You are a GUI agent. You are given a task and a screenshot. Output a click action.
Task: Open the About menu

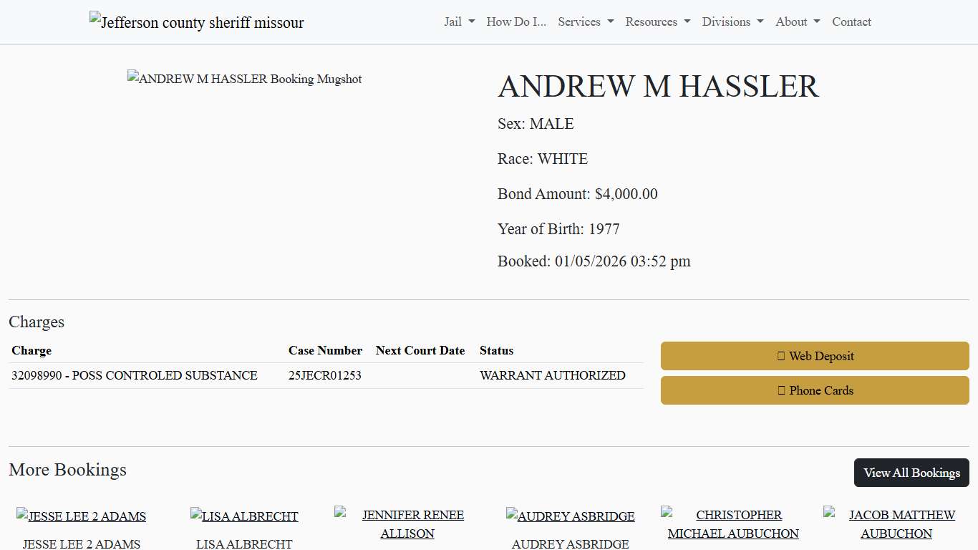pyautogui.click(x=796, y=21)
